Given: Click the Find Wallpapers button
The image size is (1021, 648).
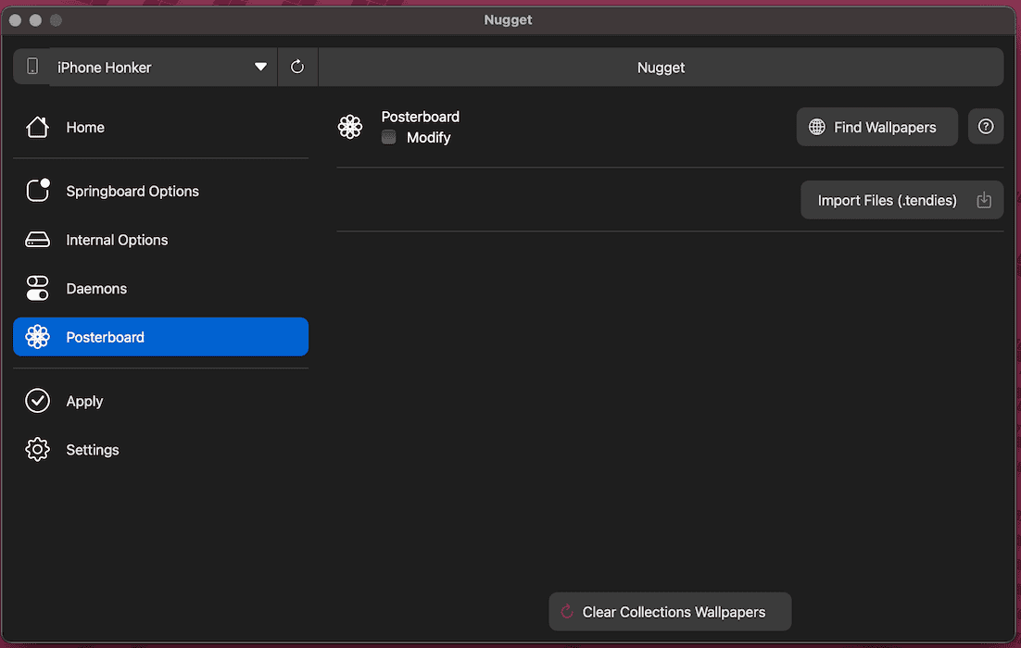Looking at the screenshot, I should click(876, 127).
